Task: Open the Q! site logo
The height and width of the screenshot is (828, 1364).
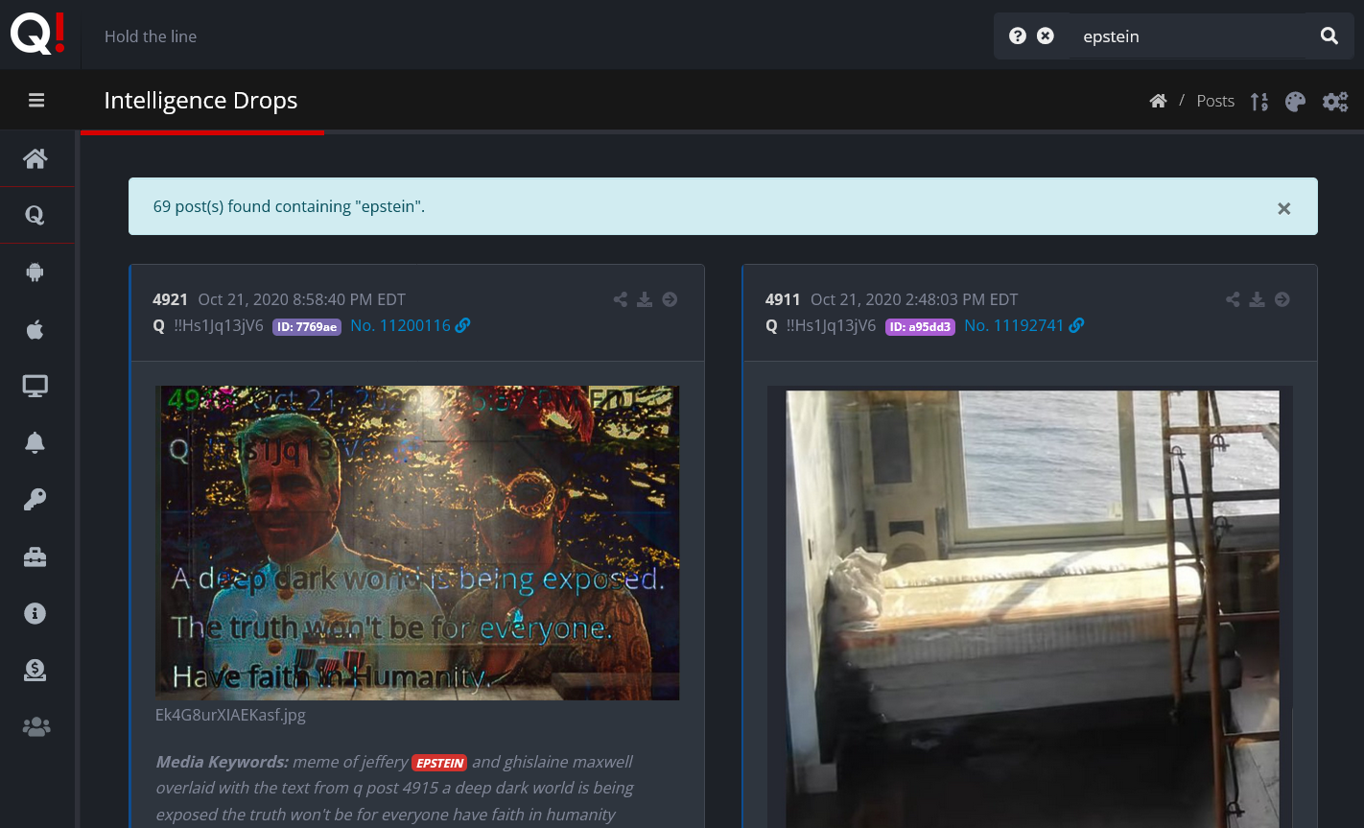Action: click(x=39, y=35)
